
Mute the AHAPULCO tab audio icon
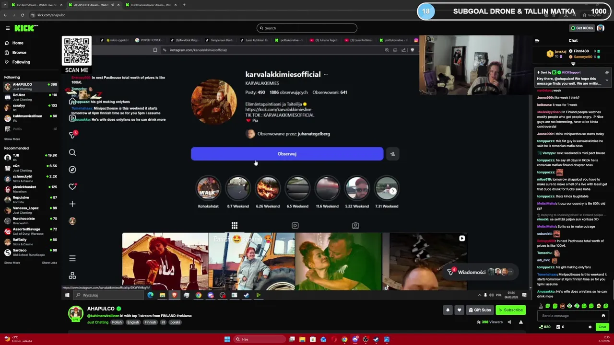click(112, 5)
